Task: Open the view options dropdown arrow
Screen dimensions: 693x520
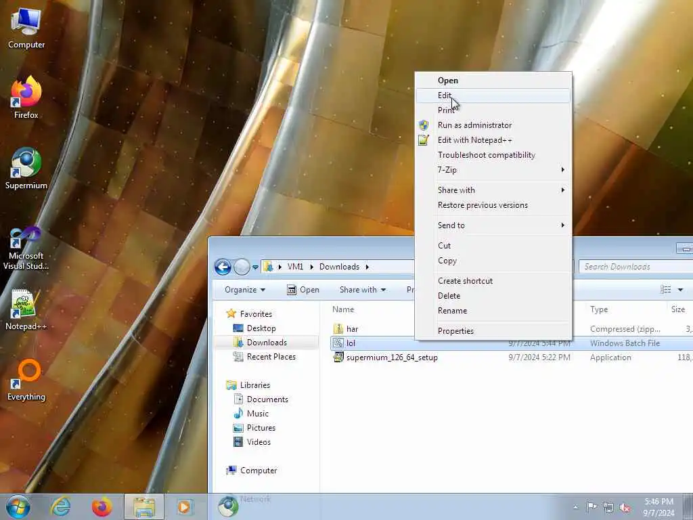Action: pos(680,290)
